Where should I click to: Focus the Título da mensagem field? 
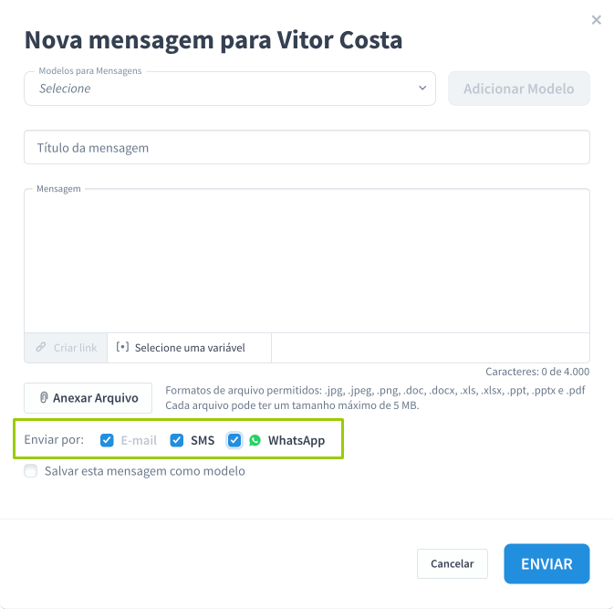[307, 147]
